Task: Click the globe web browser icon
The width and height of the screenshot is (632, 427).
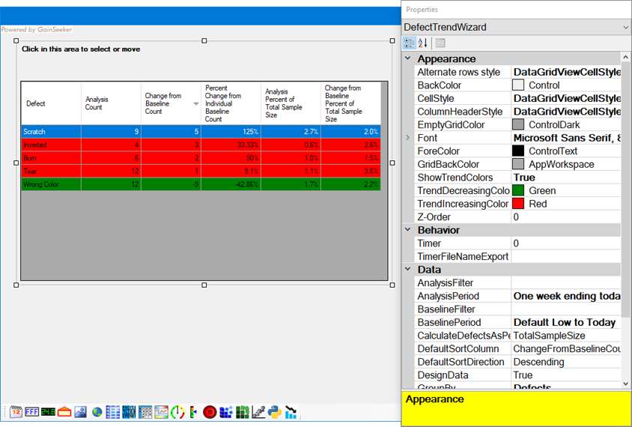Action: tap(97, 412)
